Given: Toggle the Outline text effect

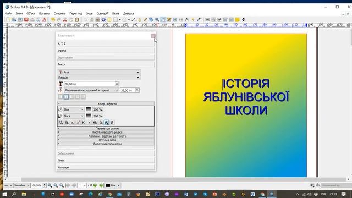Looking at the screenshot, I should (101, 123).
